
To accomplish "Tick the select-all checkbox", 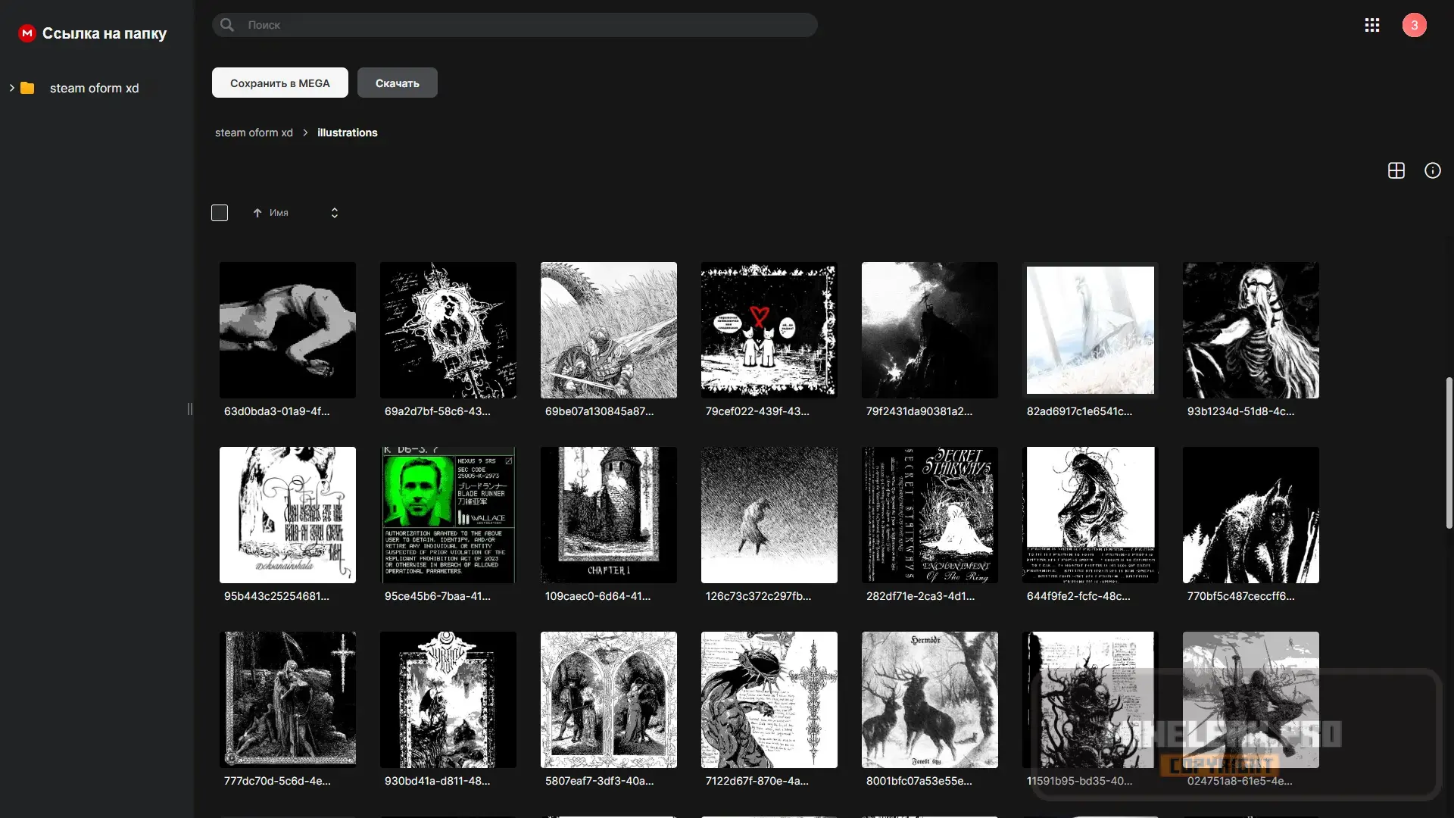I will coord(220,213).
